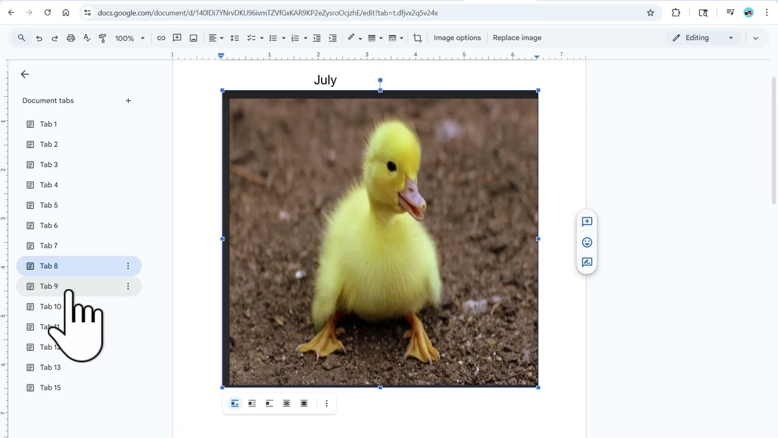Place image Behind text
Screen dimensions: 778x438
[286, 403]
